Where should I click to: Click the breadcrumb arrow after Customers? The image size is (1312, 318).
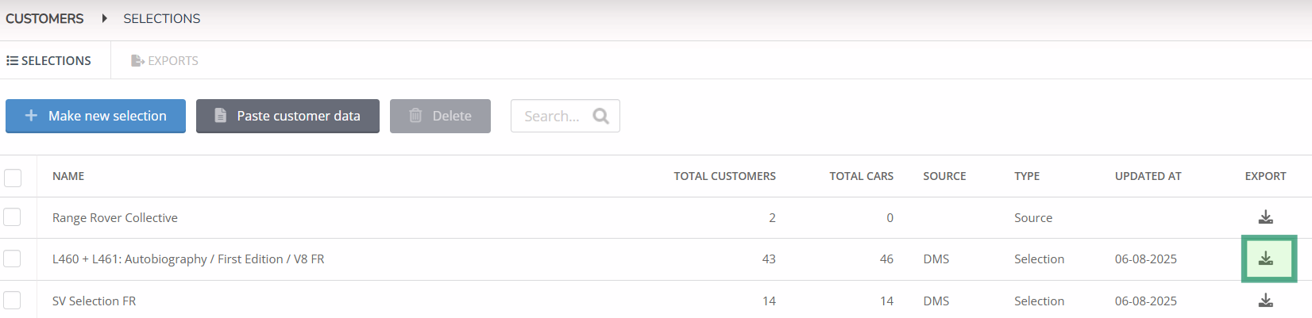click(104, 18)
